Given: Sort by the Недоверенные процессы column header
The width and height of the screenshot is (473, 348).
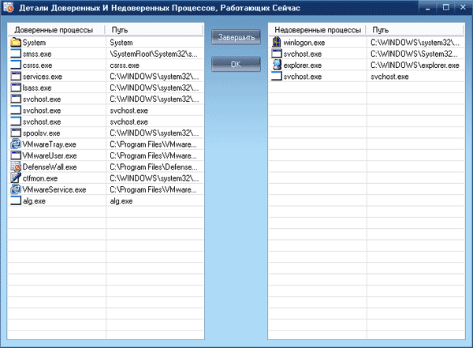Looking at the screenshot, I should 317,30.
